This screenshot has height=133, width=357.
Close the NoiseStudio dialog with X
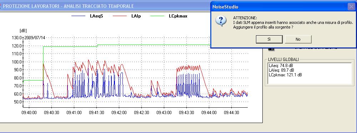click(x=351, y=7)
